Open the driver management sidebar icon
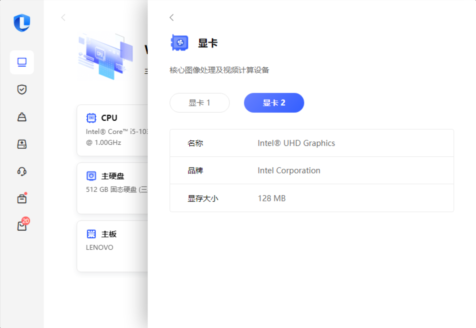Viewport: 476px width, 328px height. click(22, 144)
